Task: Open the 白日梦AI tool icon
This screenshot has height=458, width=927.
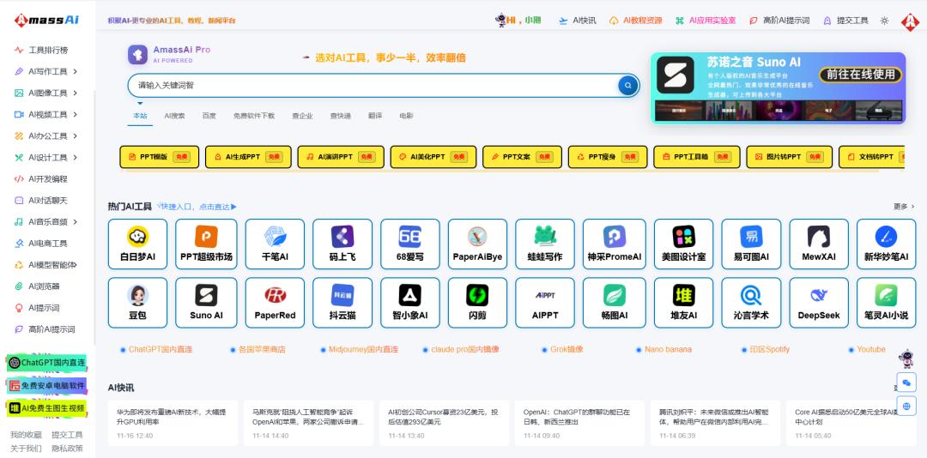Action: coord(137,237)
